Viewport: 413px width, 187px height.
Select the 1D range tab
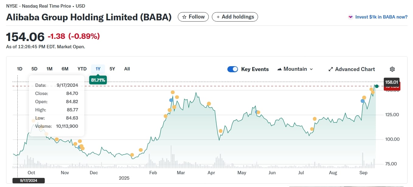[19, 69]
